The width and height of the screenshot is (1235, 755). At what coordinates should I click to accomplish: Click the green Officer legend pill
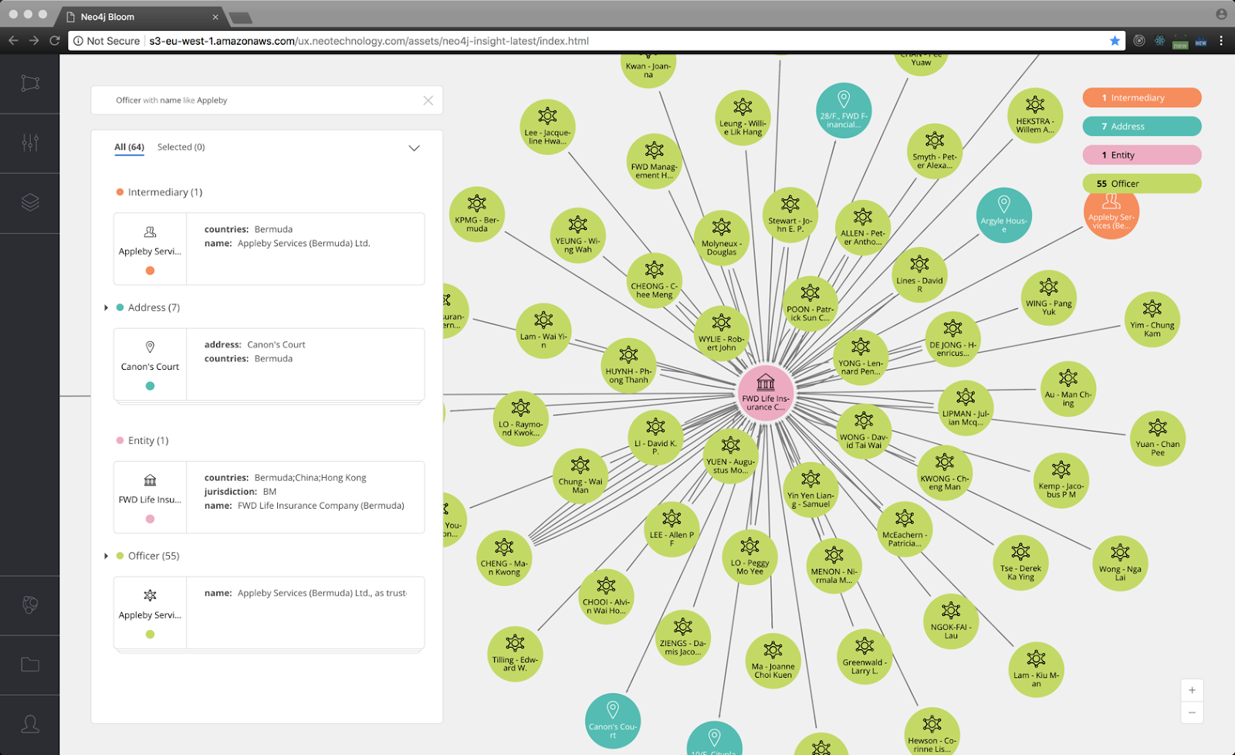click(x=1142, y=184)
